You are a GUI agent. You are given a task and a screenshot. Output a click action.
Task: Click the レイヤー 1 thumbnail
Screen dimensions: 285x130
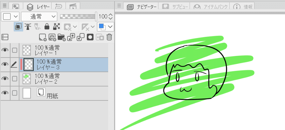[27, 50]
